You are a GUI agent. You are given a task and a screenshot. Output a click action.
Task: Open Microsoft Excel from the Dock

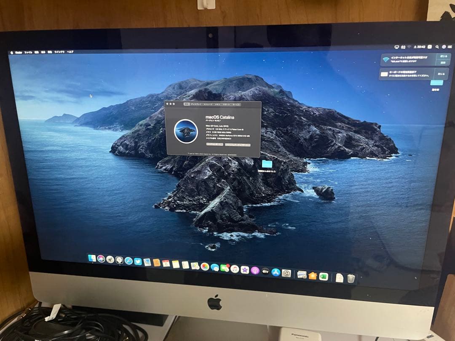click(324, 277)
